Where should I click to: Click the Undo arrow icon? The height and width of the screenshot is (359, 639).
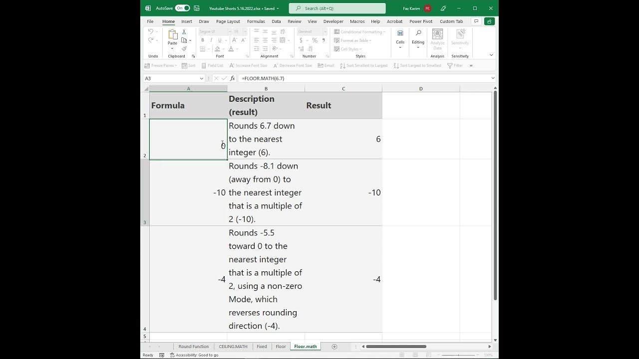pos(151,31)
